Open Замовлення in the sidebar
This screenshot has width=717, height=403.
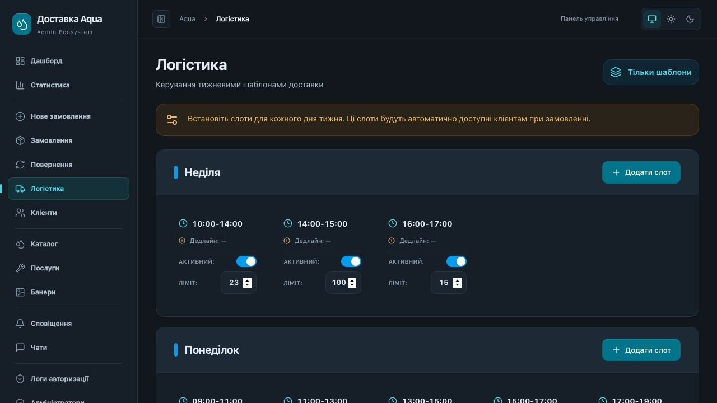(68, 140)
